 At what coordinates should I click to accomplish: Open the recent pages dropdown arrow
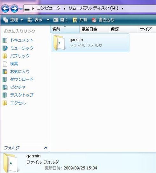point(21,9)
